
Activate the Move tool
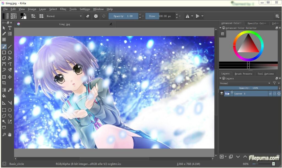pyautogui.click(x=10, y=77)
